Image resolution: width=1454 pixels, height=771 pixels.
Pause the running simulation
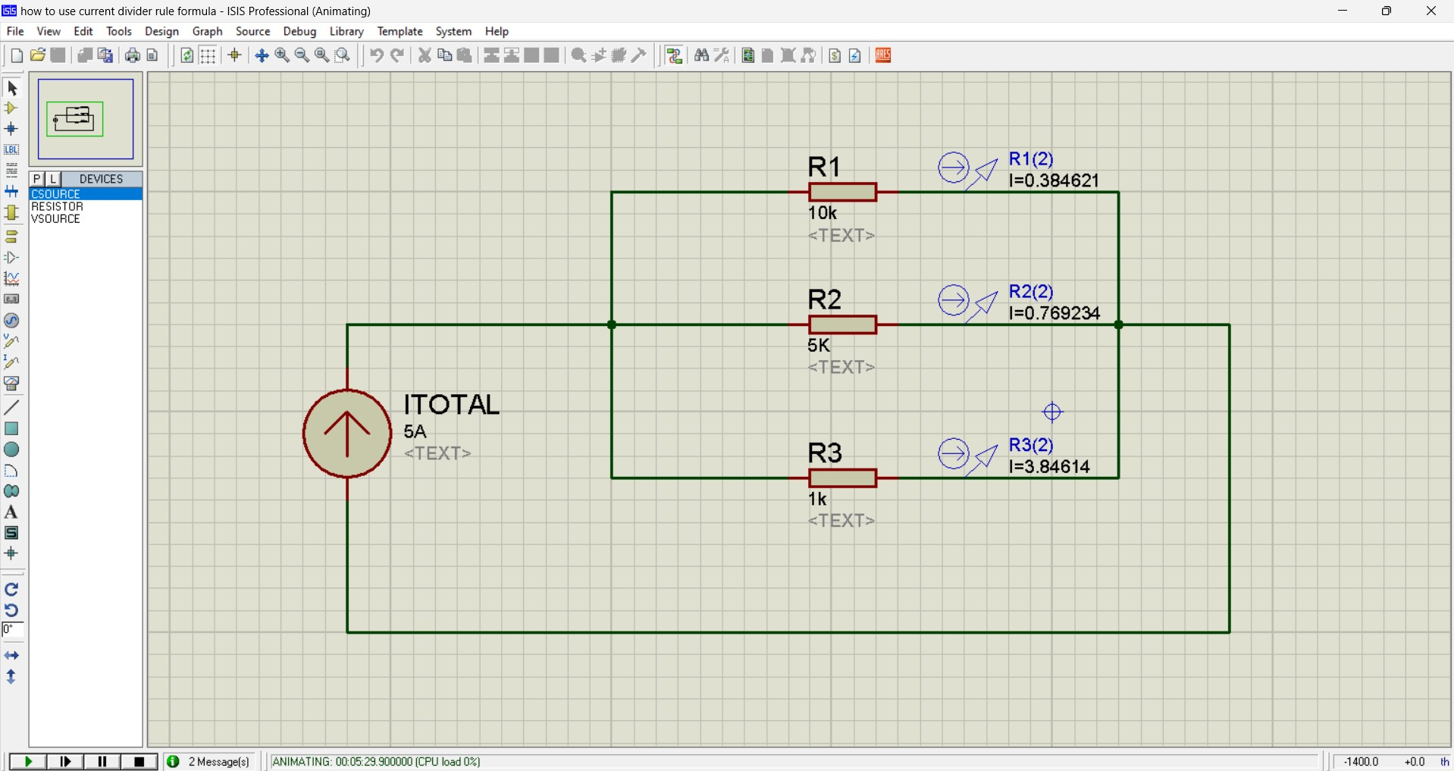pos(102,762)
